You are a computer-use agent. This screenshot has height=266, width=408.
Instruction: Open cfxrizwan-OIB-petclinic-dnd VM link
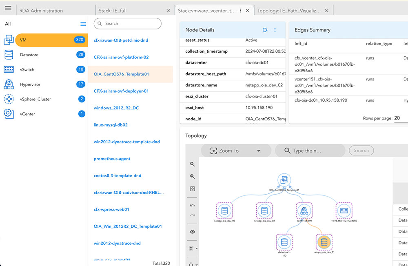[x=121, y=40]
